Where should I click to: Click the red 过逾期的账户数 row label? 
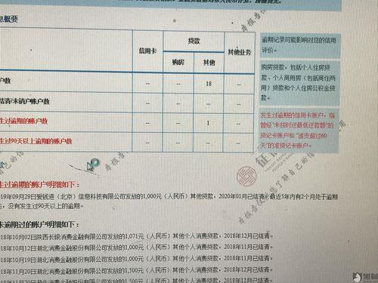(24, 121)
